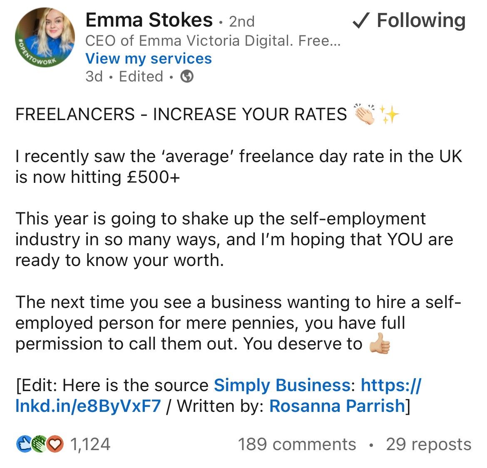Open Emma Stokes profile photo

45,37
